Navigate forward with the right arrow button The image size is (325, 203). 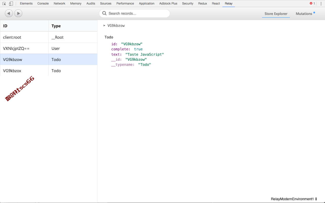tap(18, 13)
